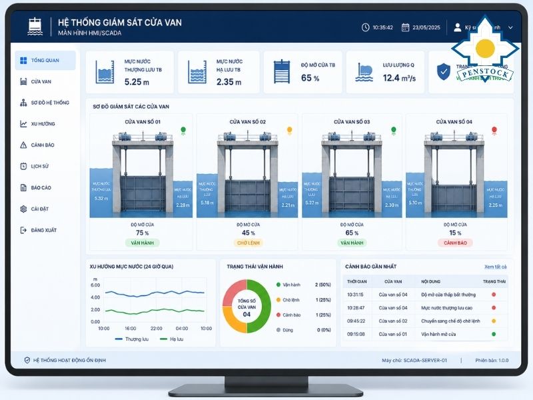Click Phiên bản: 1.0.0 footer text
This screenshot has height=400, width=533.
[492, 361]
